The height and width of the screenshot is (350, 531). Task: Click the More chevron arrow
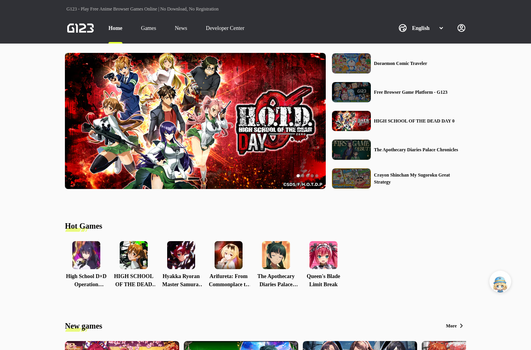(461, 326)
